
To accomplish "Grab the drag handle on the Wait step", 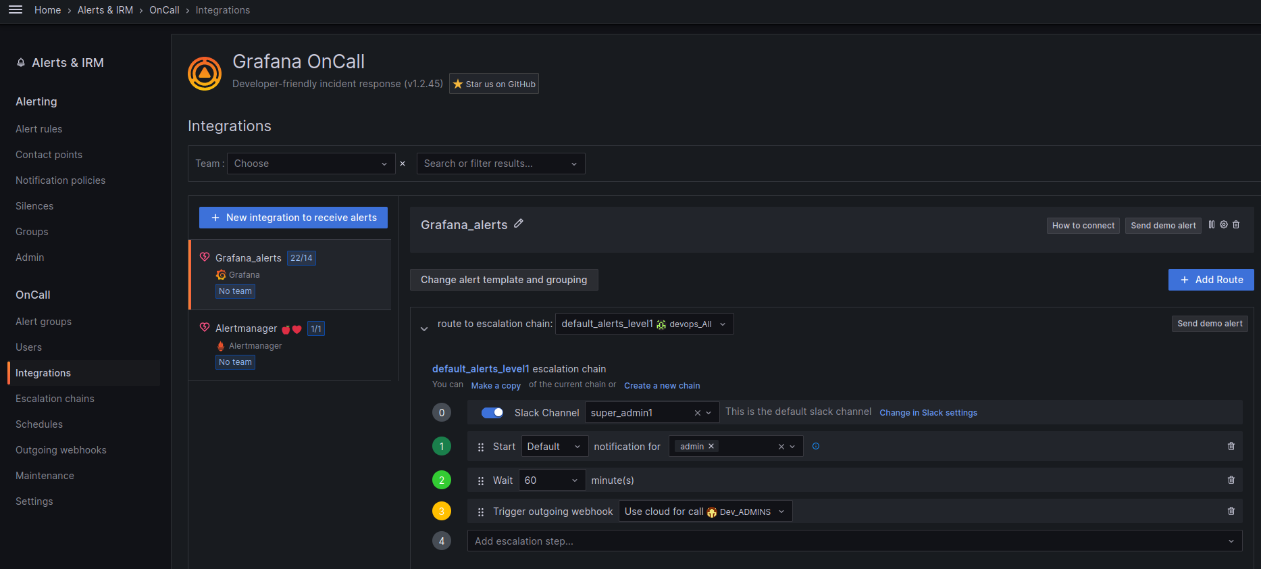I will (481, 481).
